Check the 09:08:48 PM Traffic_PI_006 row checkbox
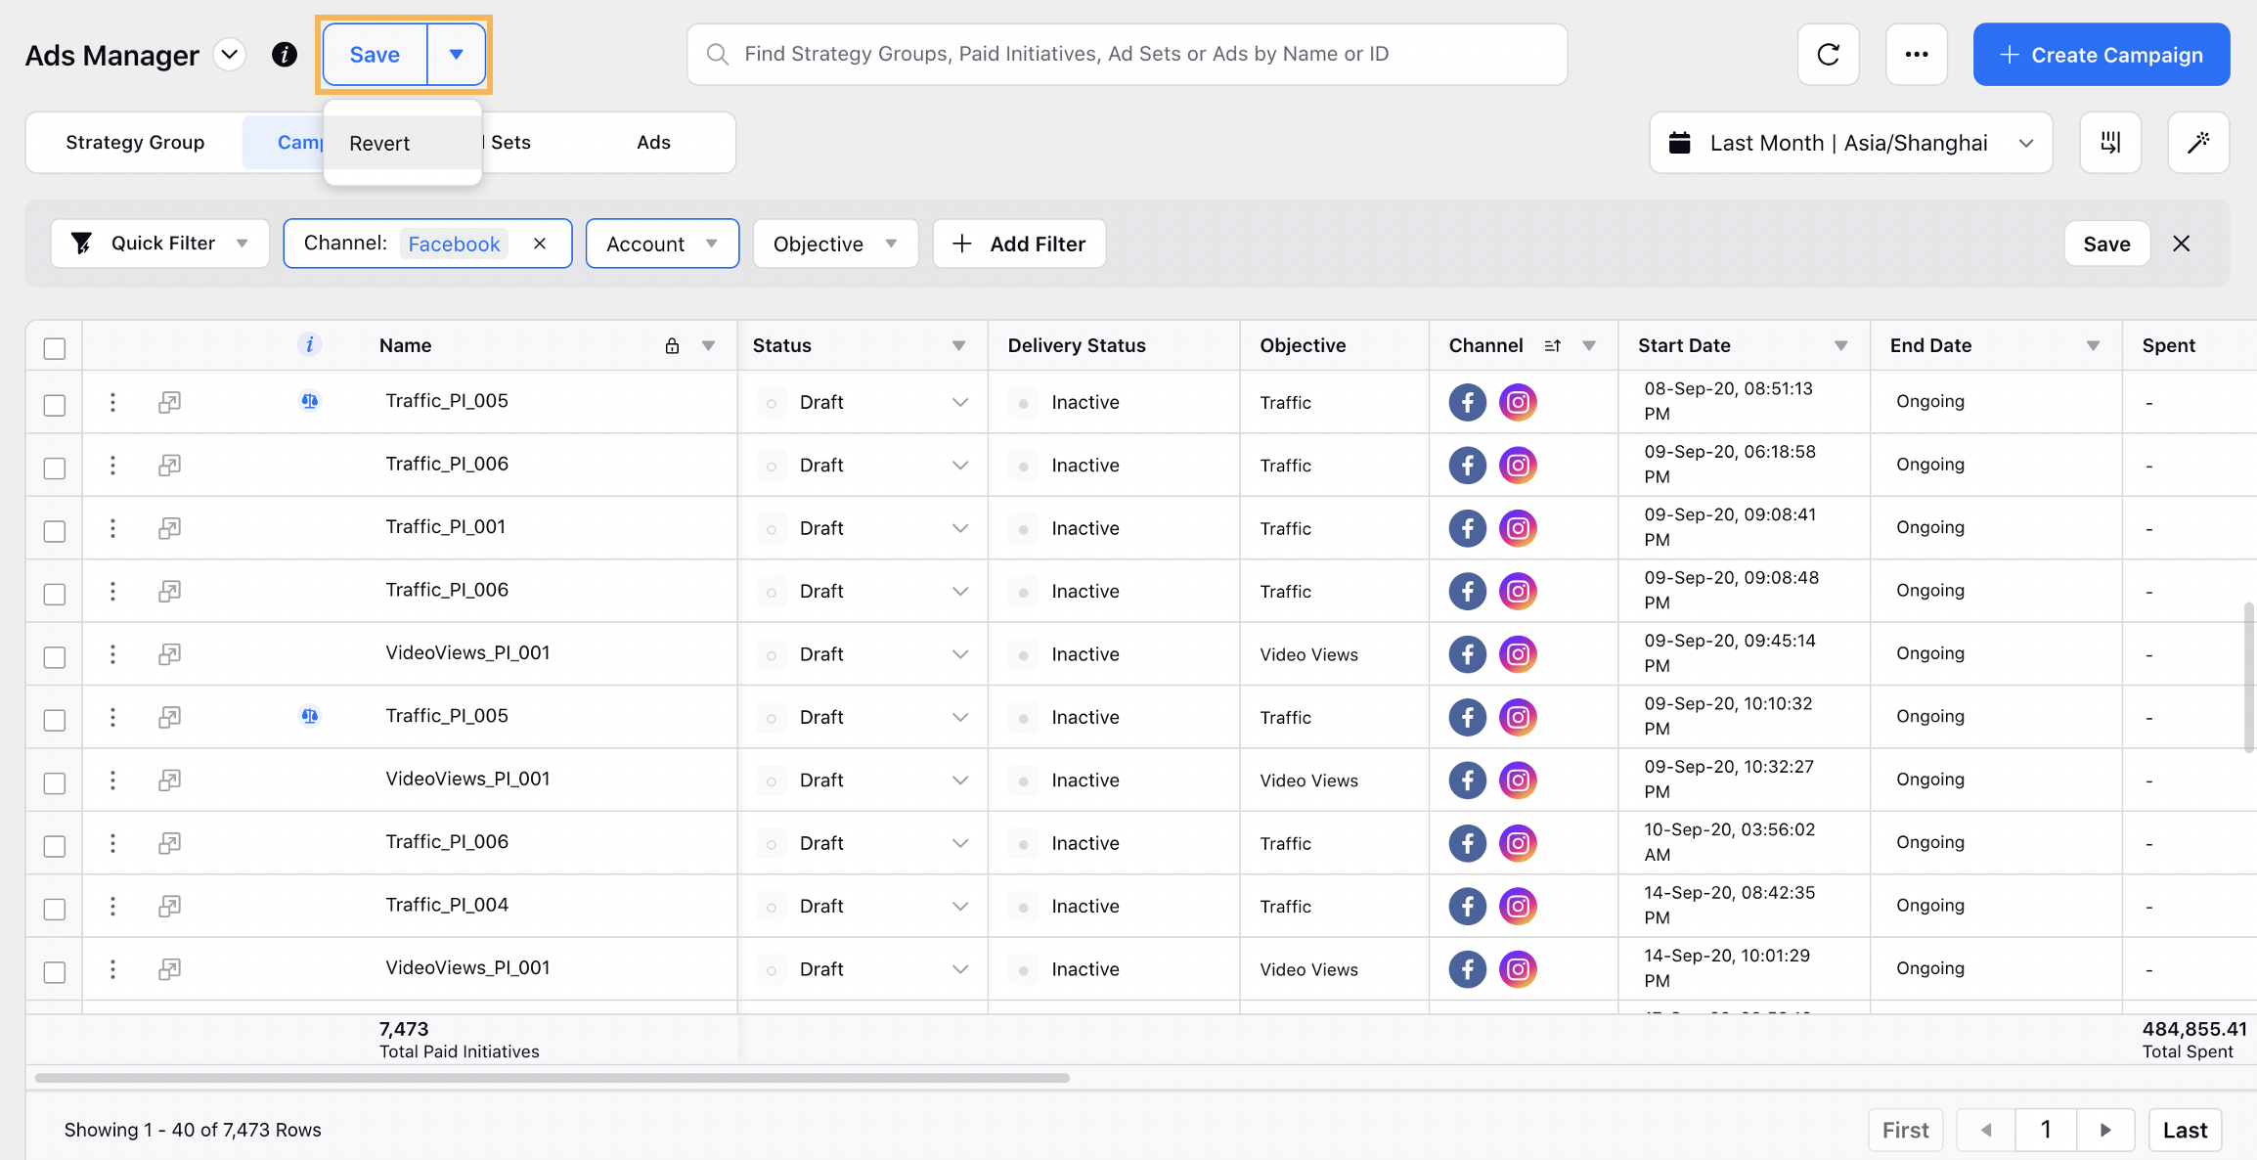 (x=55, y=594)
